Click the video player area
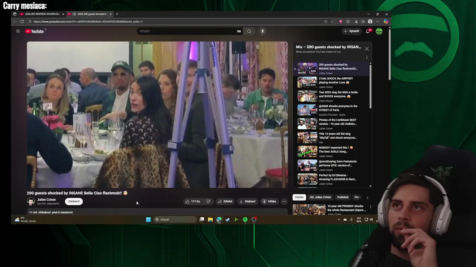The width and height of the screenshot is (476, 267). [x=157, y=115]
